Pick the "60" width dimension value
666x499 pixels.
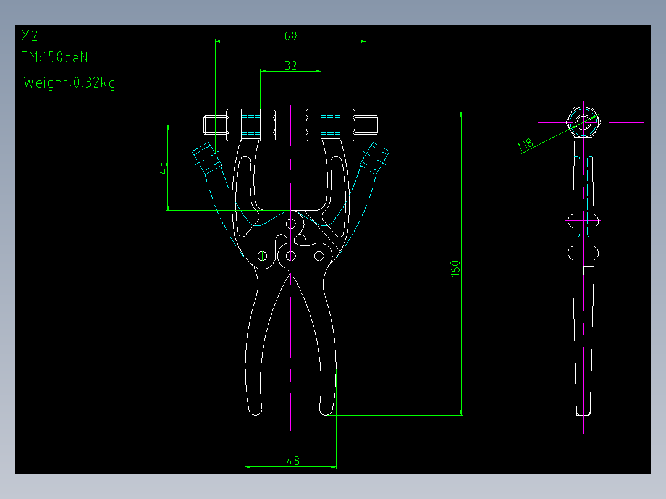click(290, 36)
